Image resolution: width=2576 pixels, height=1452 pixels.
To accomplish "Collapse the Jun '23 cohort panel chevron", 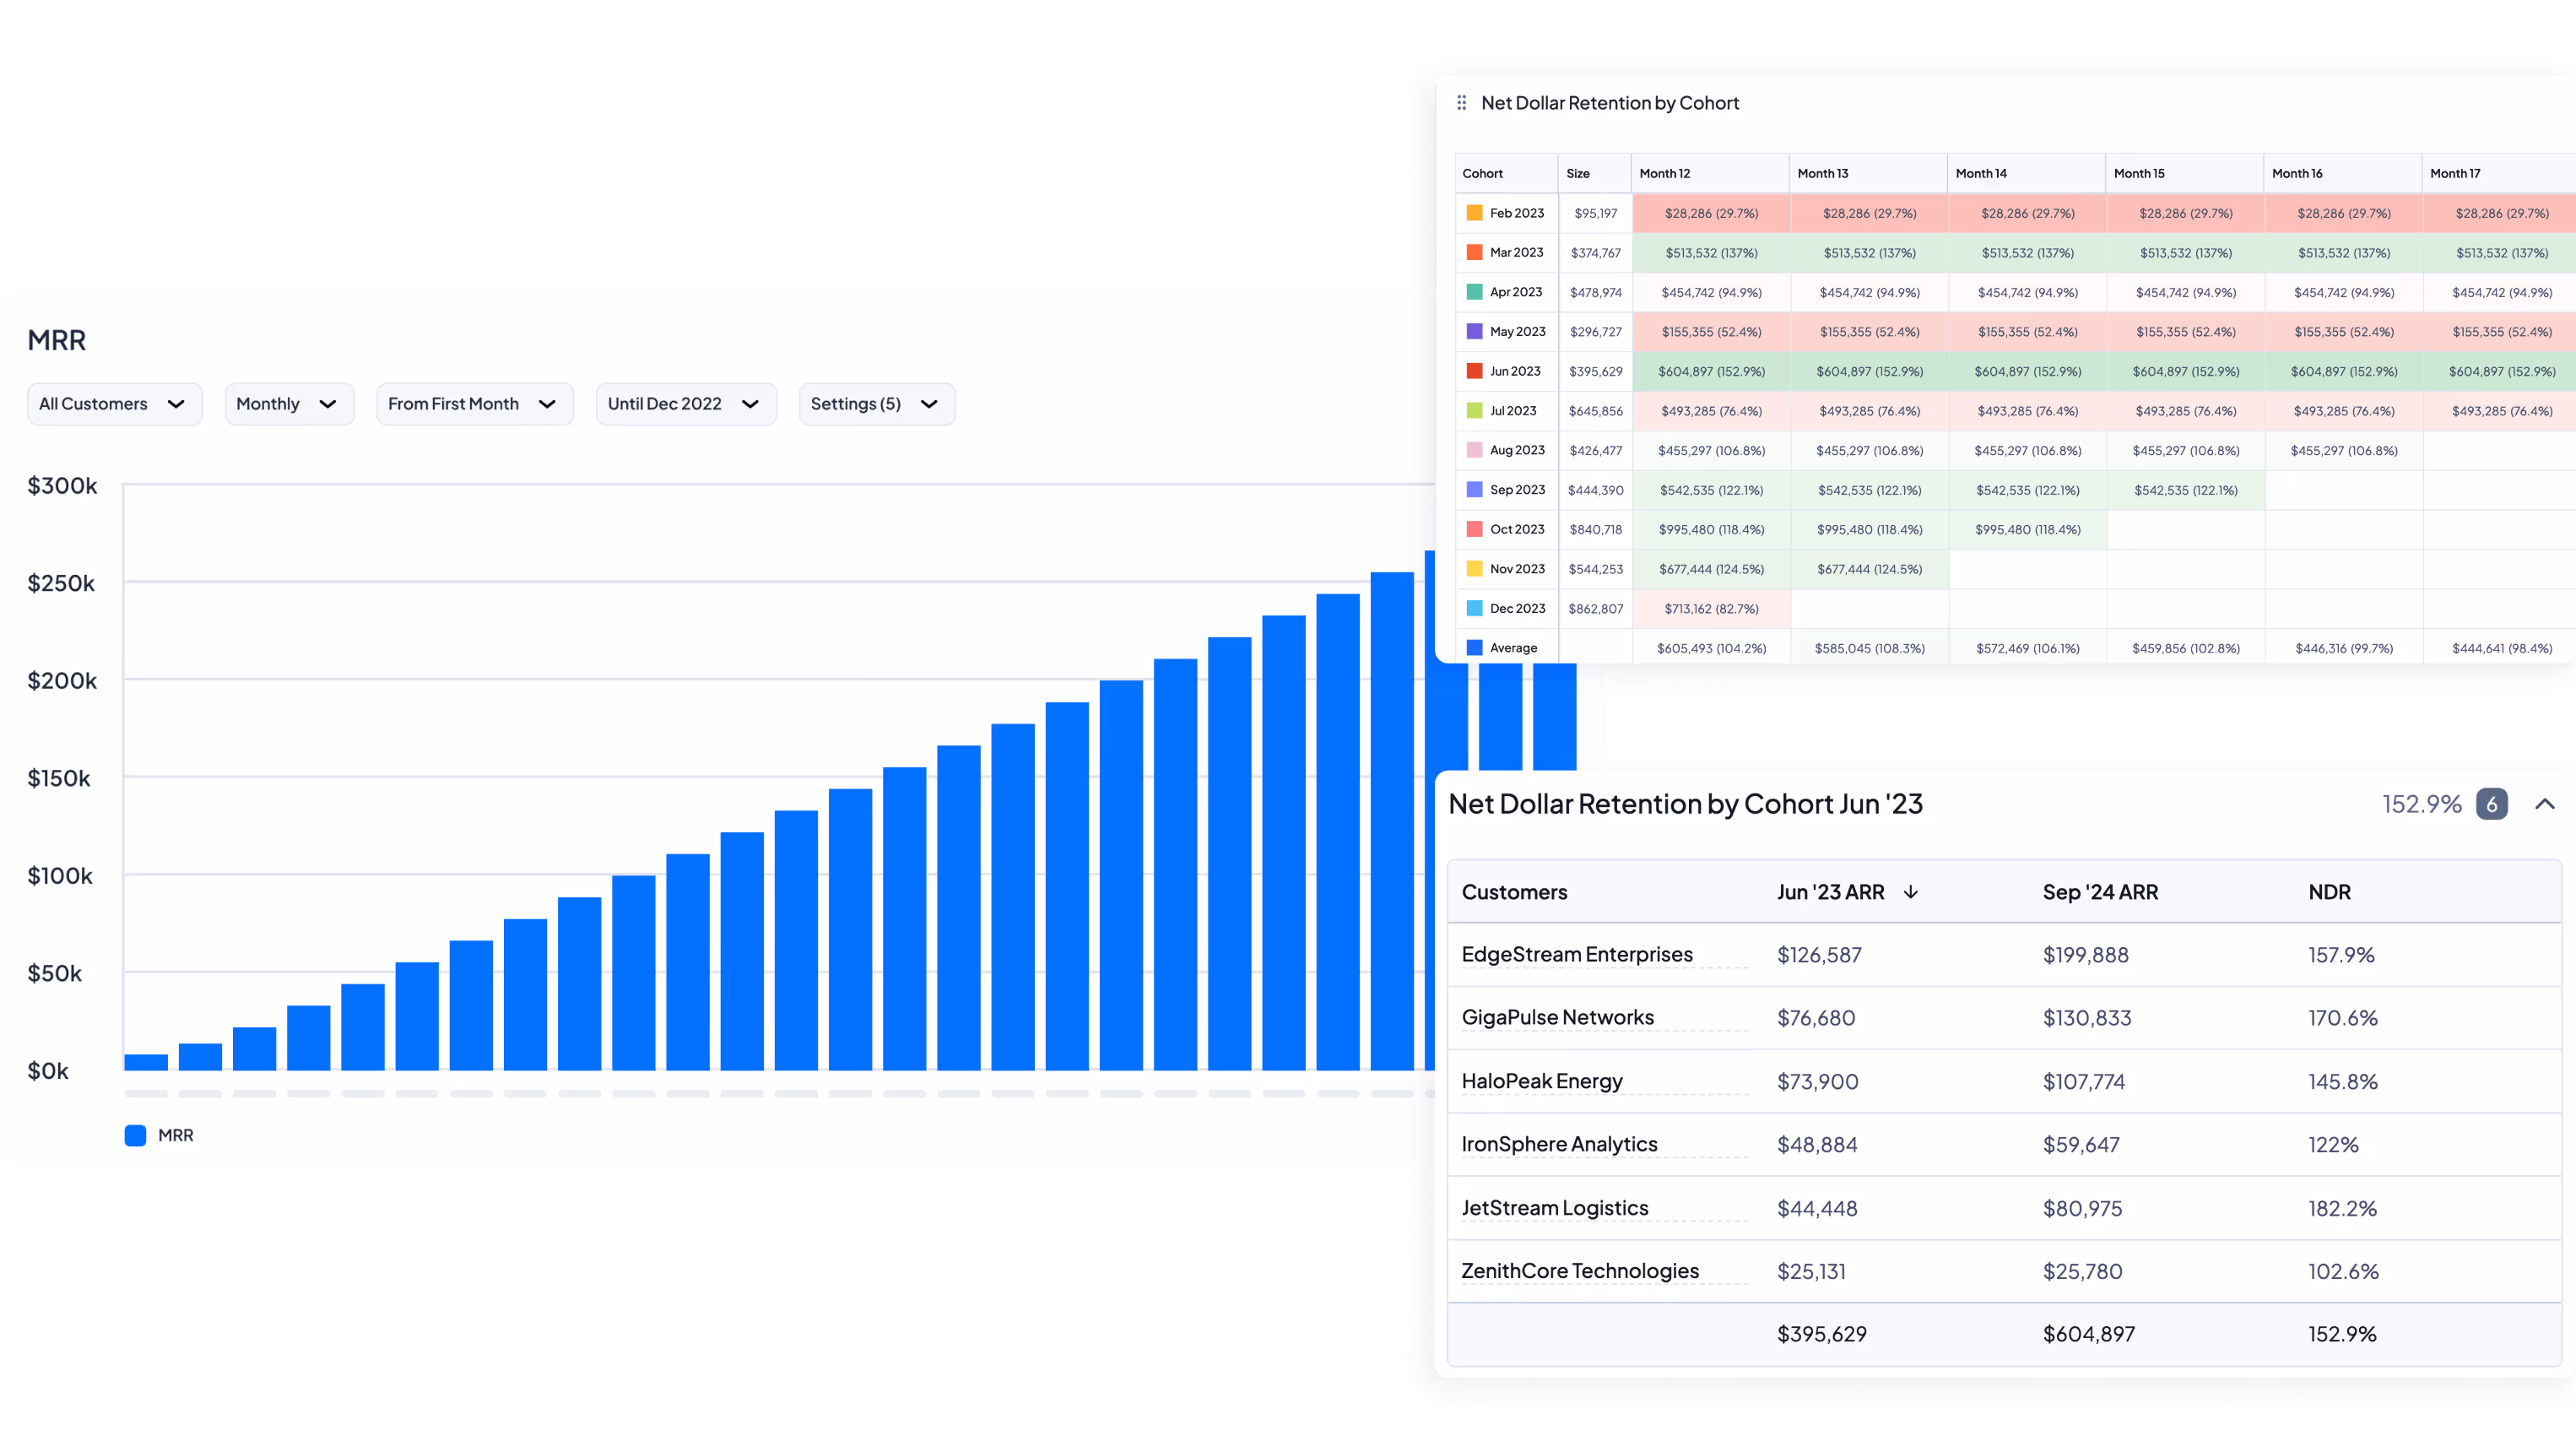I will [x=2544, y=804].
